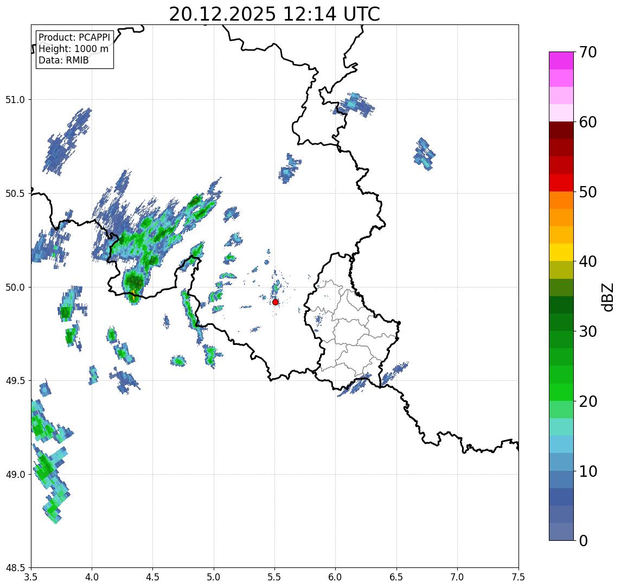Screen dimensions: 621x588
Task: Click the colorbar tick label 10
Action: tap(588, 471)
